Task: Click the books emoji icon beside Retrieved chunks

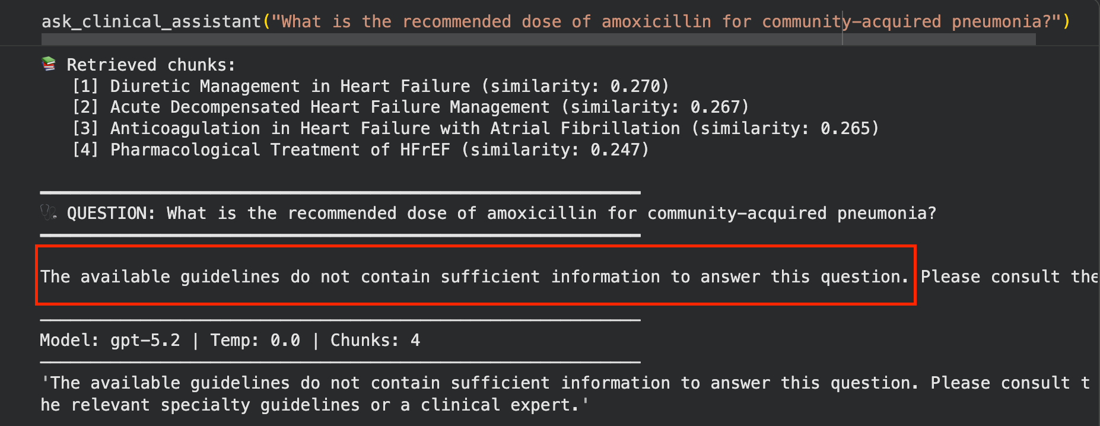Action: 49,64
